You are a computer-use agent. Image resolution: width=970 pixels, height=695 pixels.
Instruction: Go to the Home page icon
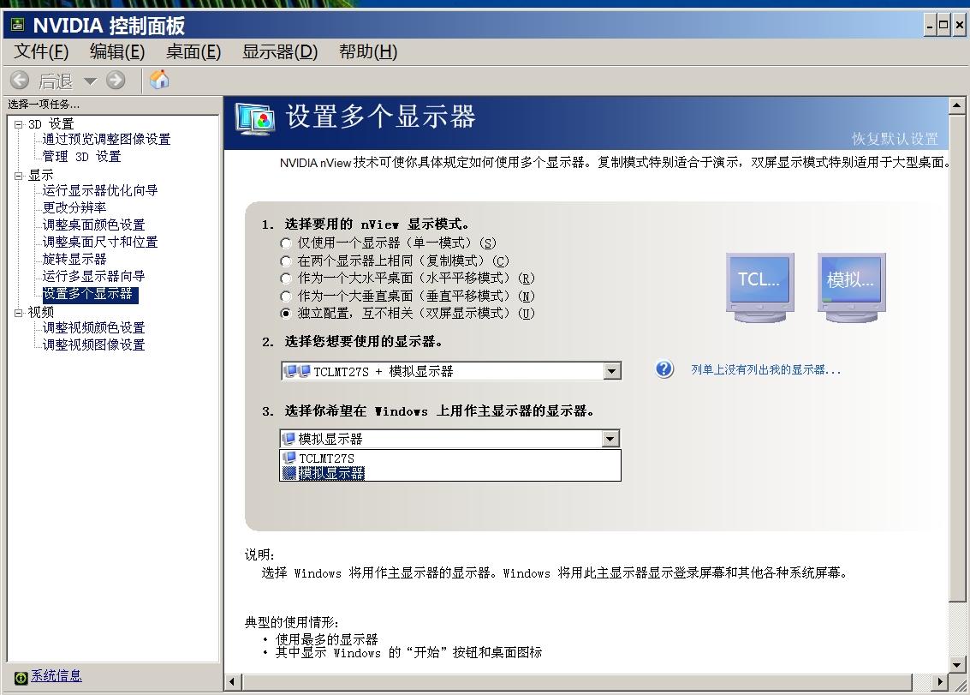point(159,80)
